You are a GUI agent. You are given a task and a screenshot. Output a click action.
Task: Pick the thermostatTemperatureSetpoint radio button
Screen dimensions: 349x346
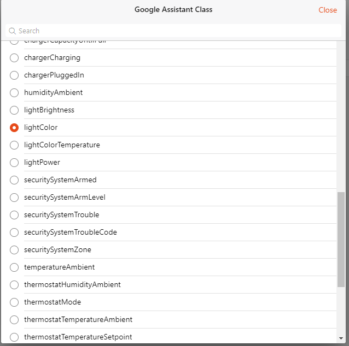[14, 337]
